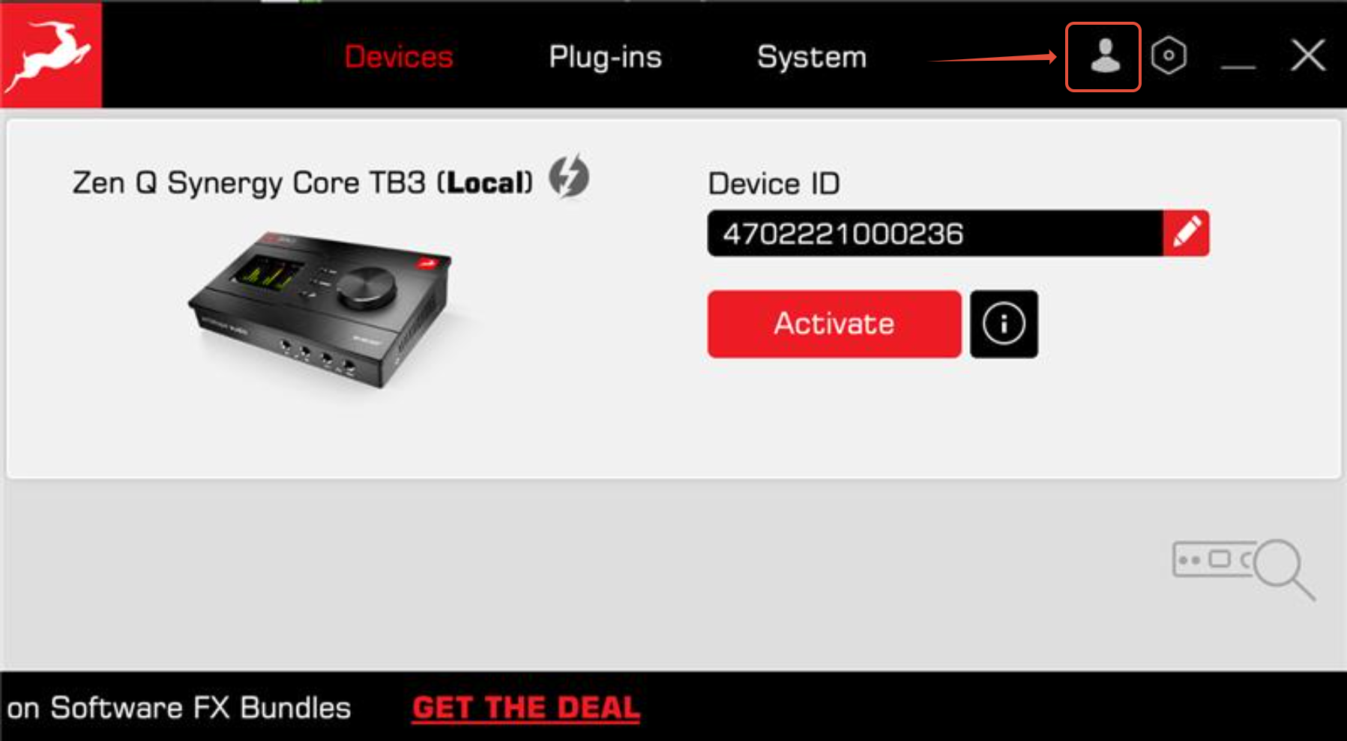1347x741 pixels.
Task: Open the user account profile icon
Action: point(1104,56)
